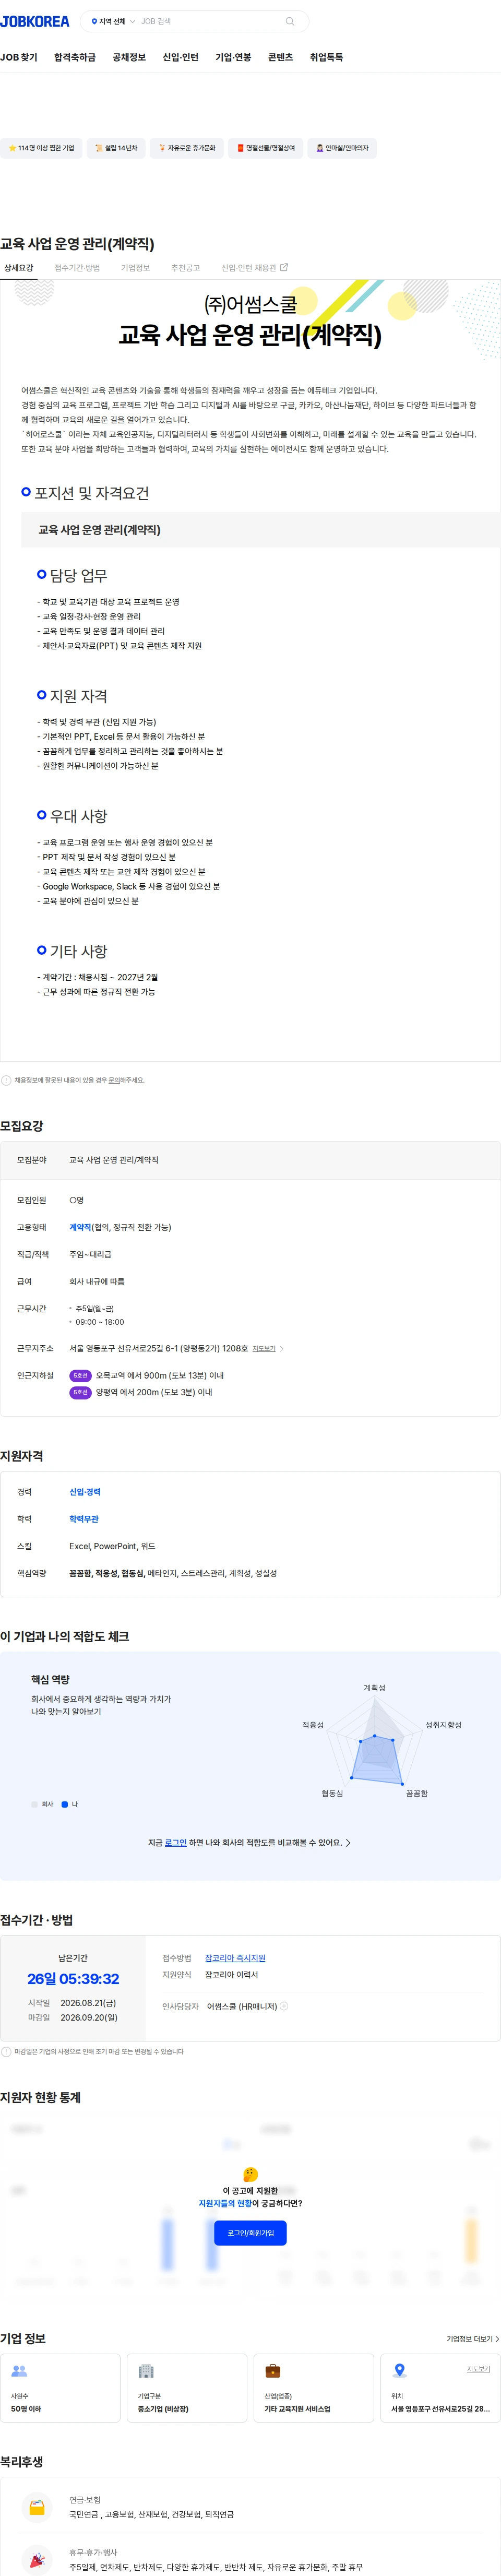501x2576 pixels.
Task: Click the 나 legend dot
Action: pos(65,1804)
